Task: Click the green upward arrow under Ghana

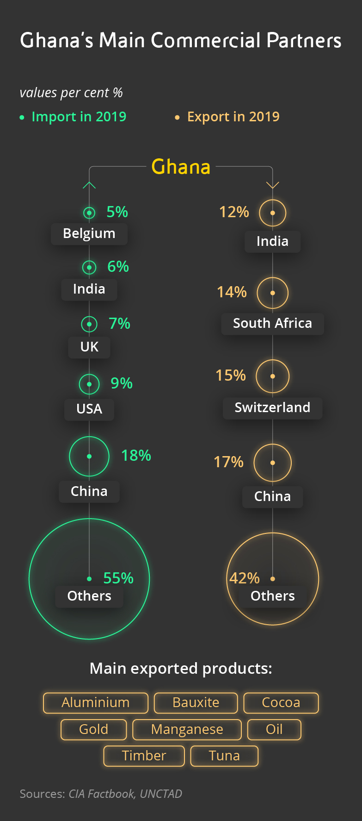Action: click(89, 185)
